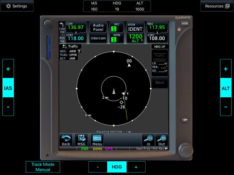
Task: Open the Audio Panel
Action: click(98, 27)
